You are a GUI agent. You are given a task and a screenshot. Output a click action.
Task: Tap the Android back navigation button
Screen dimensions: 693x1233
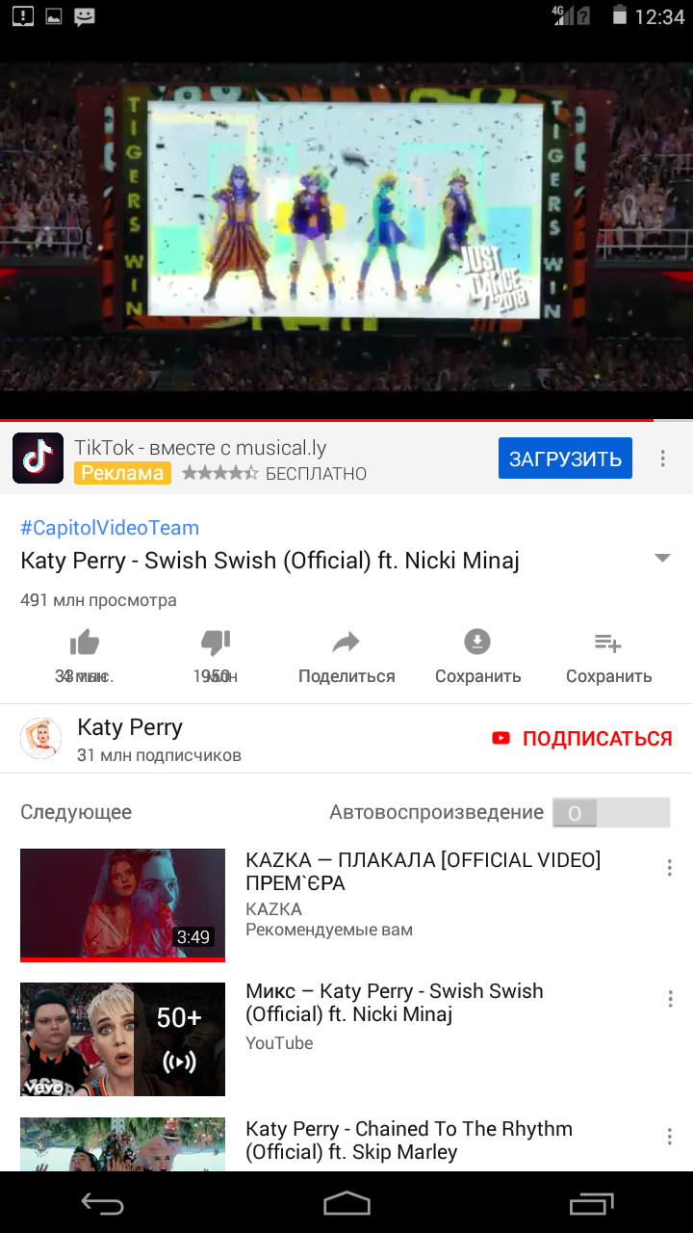tap(103, 1202)
